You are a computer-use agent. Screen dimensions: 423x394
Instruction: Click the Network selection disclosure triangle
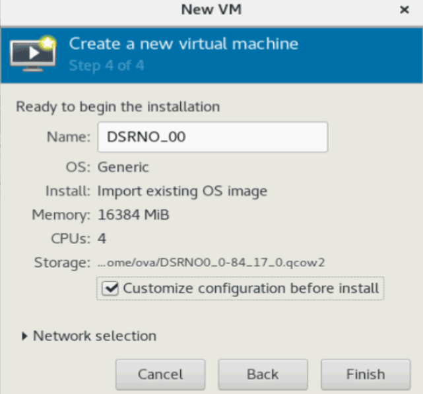pyautogui.click(x=24, y=336)
